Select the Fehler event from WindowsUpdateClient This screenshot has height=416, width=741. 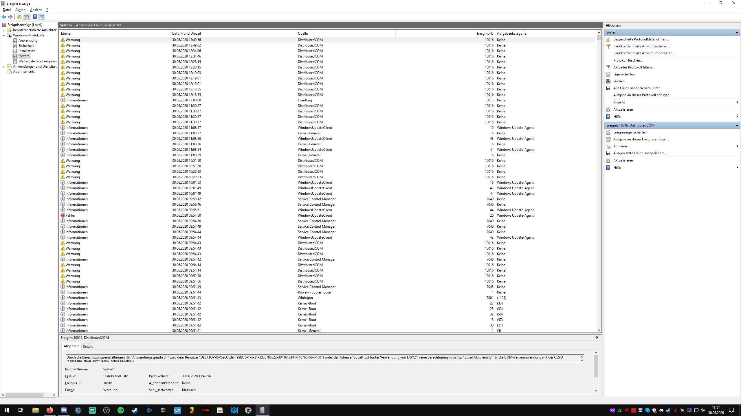click(x=70, y=216)
